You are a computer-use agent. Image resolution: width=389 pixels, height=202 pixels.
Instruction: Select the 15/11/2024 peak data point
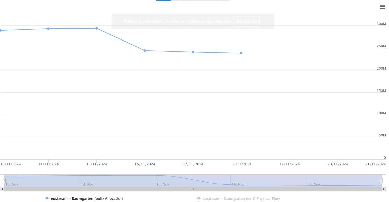coord(97,28)
